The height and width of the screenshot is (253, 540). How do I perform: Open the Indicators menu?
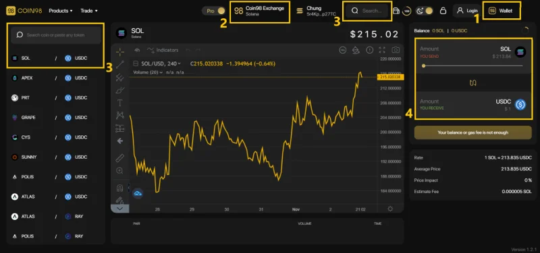click(x=163, y=50)
